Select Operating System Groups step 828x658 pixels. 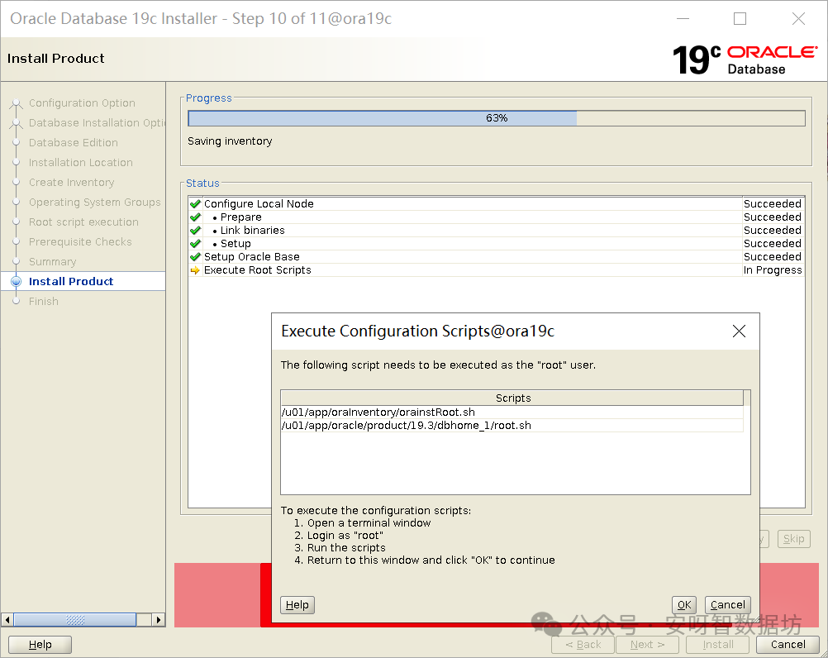pyautogui.click(x=94, y=203)
